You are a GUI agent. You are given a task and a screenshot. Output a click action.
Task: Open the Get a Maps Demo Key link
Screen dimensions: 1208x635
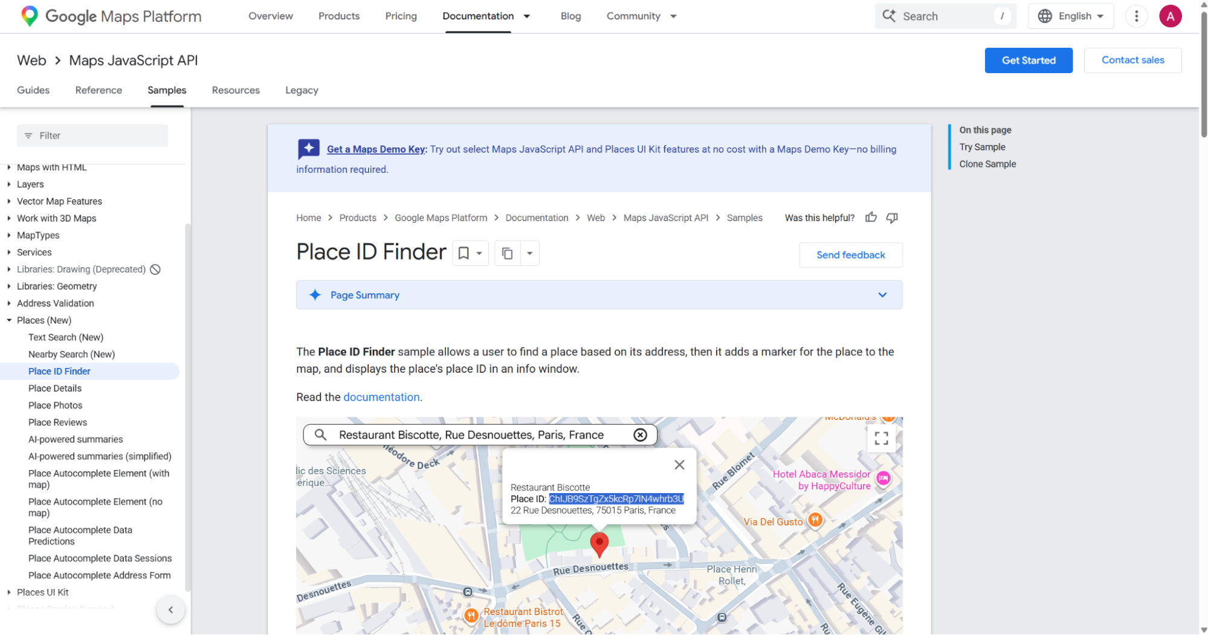tap(376, 149)
